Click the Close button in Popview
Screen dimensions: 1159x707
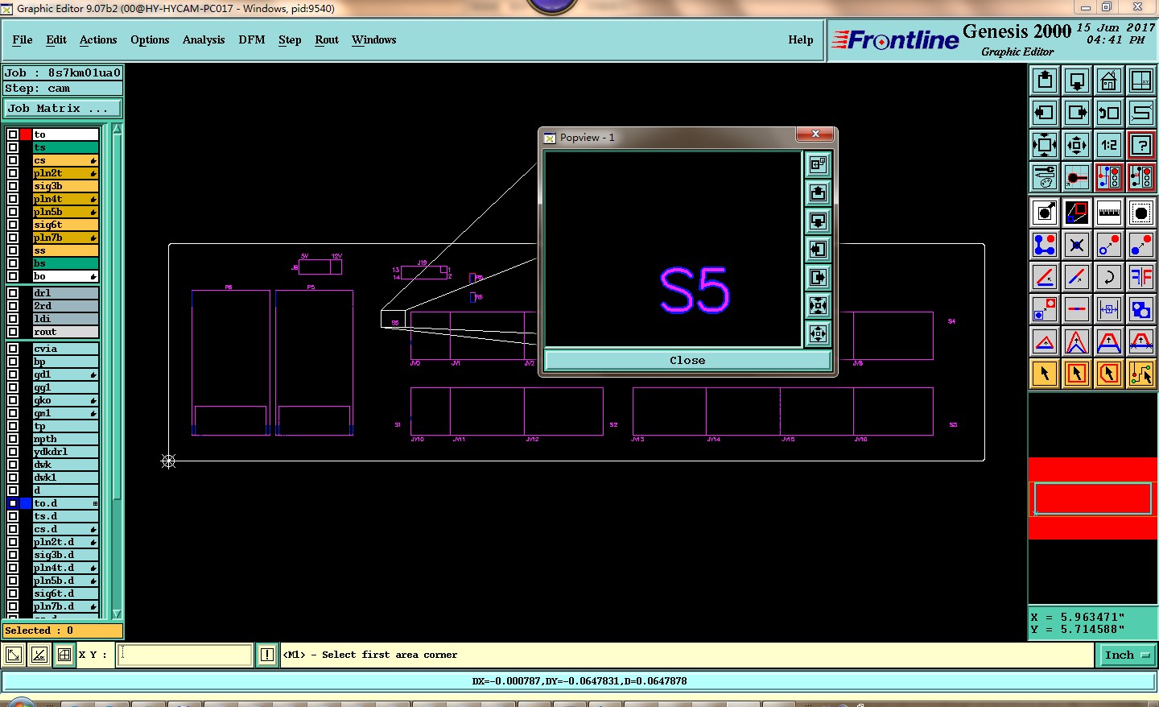click(x=687, y=360)
